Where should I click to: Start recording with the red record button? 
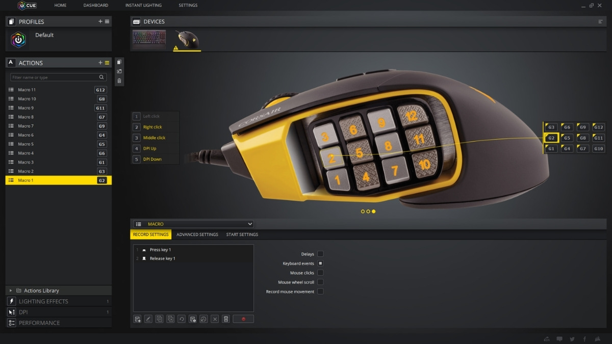tap(243, 319)
